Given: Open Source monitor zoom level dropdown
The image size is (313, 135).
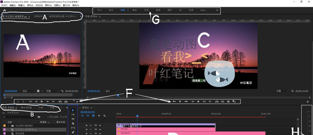Looking at the screenshot, I should coord(28,91).
